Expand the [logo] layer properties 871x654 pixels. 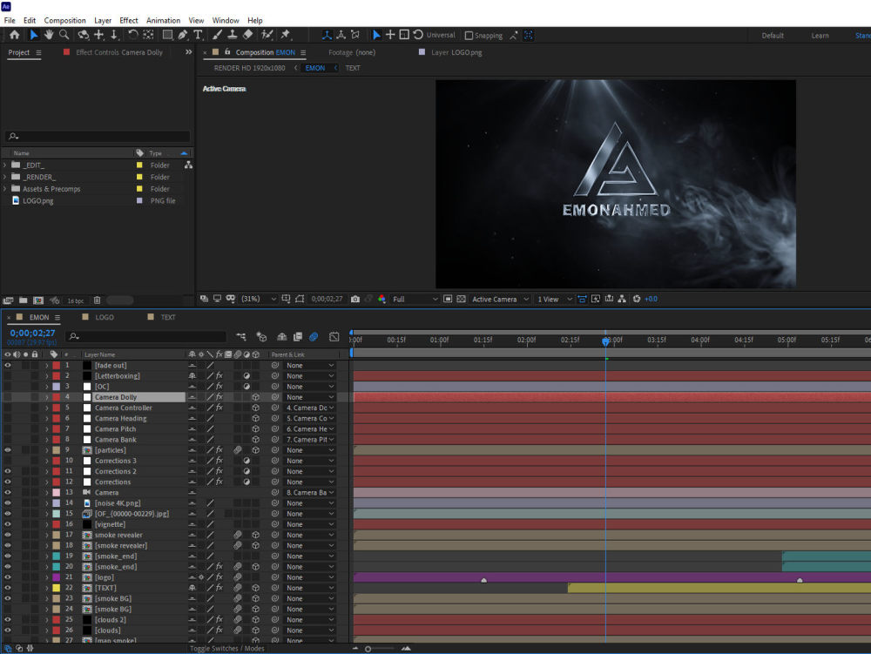[47, 577]
